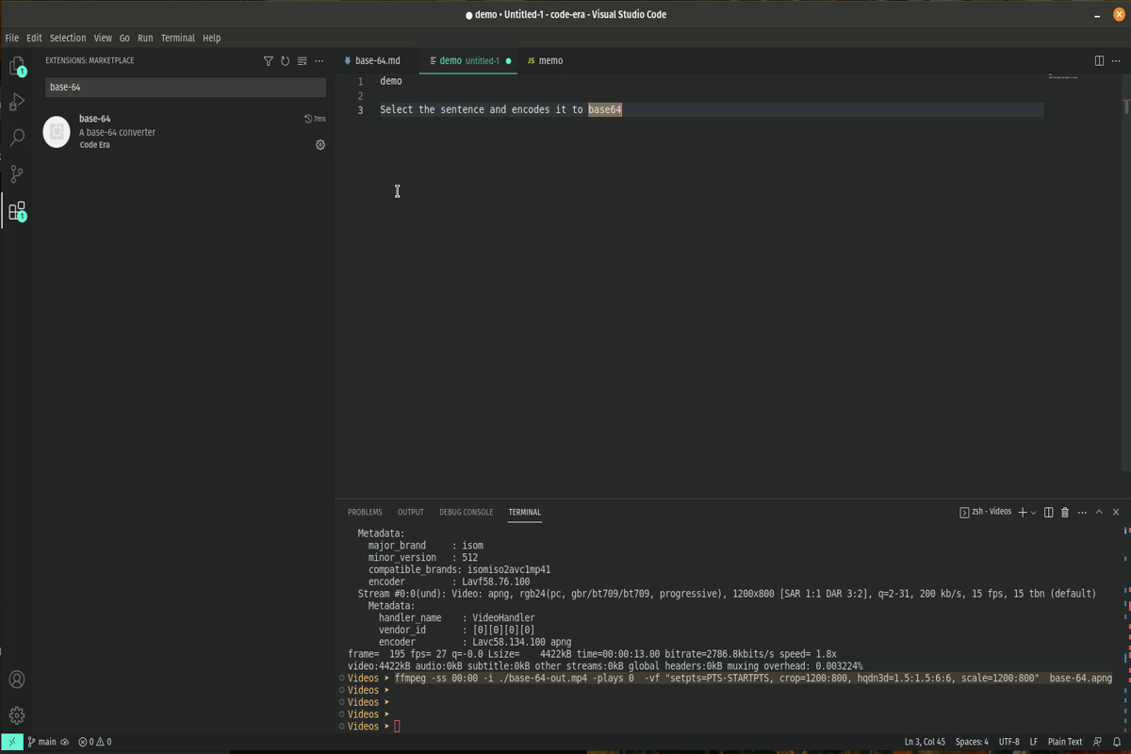Open the Help menu
1131x754 pixels.
pos(212,39)
